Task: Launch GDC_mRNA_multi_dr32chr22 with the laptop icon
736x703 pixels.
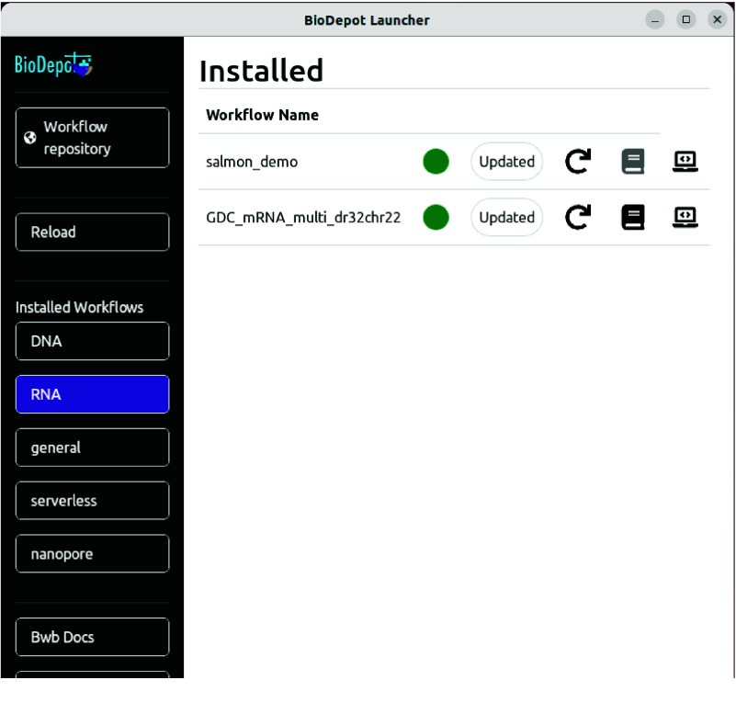Action: pos(685,218)
